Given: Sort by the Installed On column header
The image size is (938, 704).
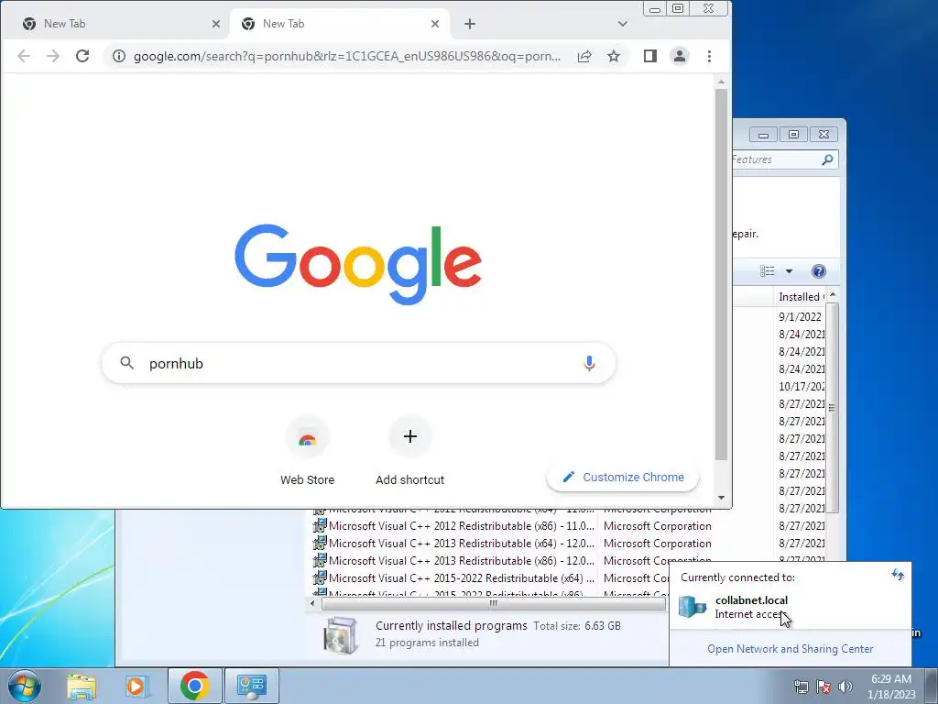Looking at the screenshot, I should click(x=800, y=297).
